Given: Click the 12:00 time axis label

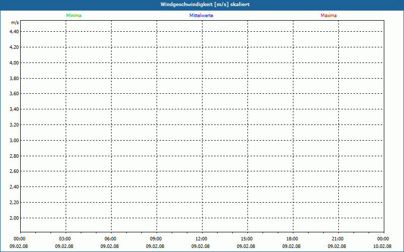Looking at the screenshot, I should click(x=201, y=239).
